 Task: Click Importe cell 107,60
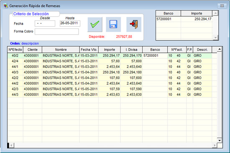point(110,78)
